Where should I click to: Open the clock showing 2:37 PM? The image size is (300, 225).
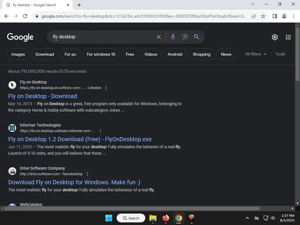click(x=287, y=218)
